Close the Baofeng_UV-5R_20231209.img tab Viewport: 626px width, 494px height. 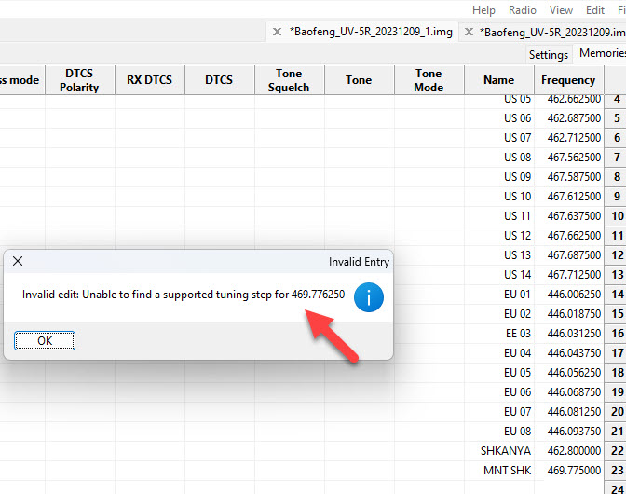469,32
